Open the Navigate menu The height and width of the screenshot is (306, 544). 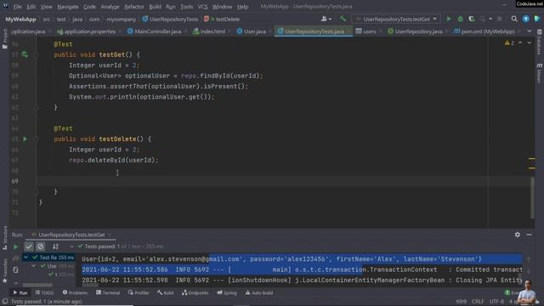(x=68, y=7)
